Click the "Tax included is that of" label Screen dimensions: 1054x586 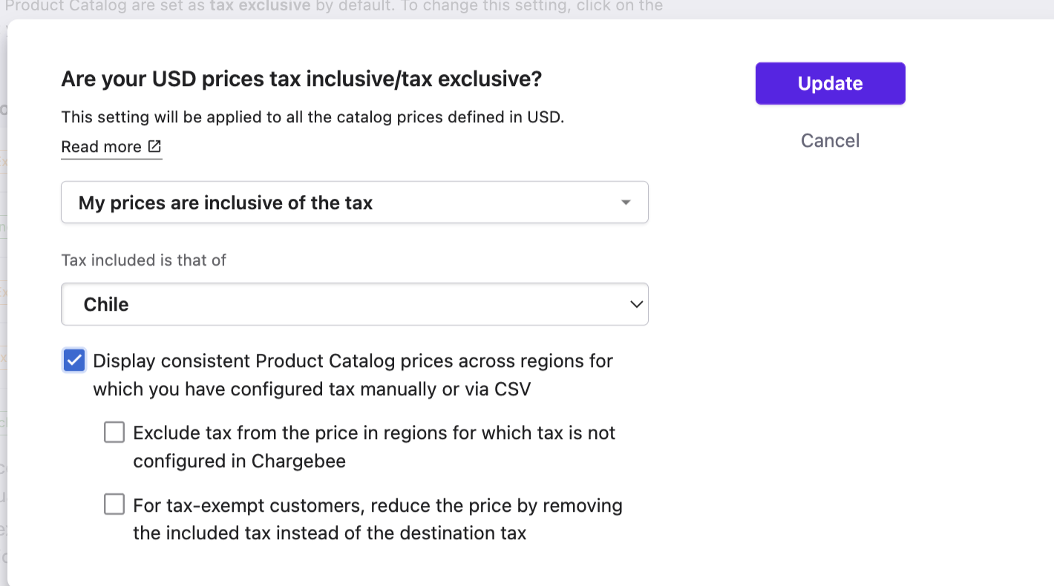pyautogui.click(x=143, y=260)
